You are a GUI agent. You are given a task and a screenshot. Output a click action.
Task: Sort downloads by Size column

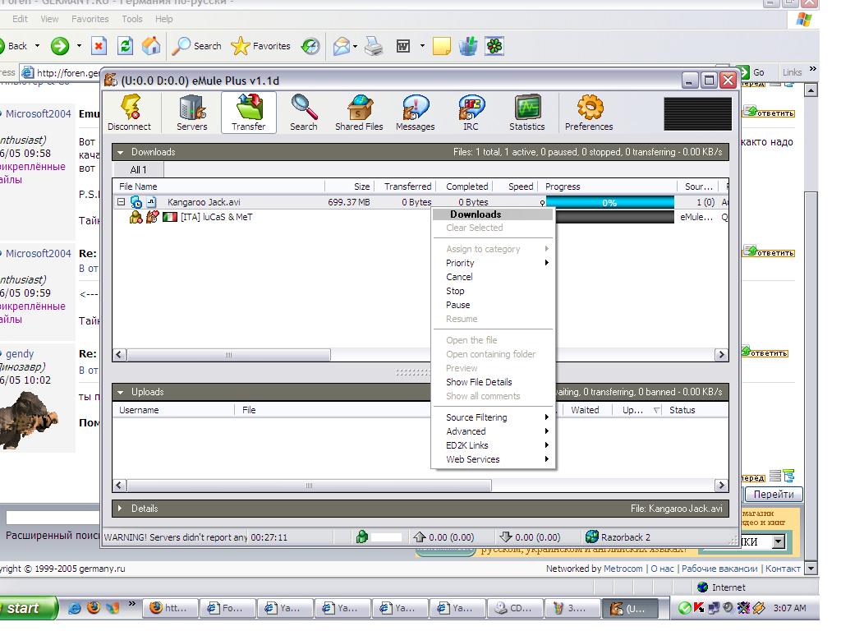coord(348,187)
